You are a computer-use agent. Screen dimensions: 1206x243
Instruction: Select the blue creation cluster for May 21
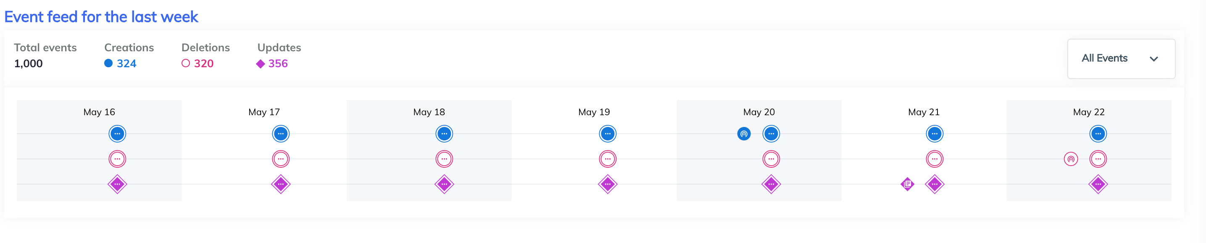935,133
